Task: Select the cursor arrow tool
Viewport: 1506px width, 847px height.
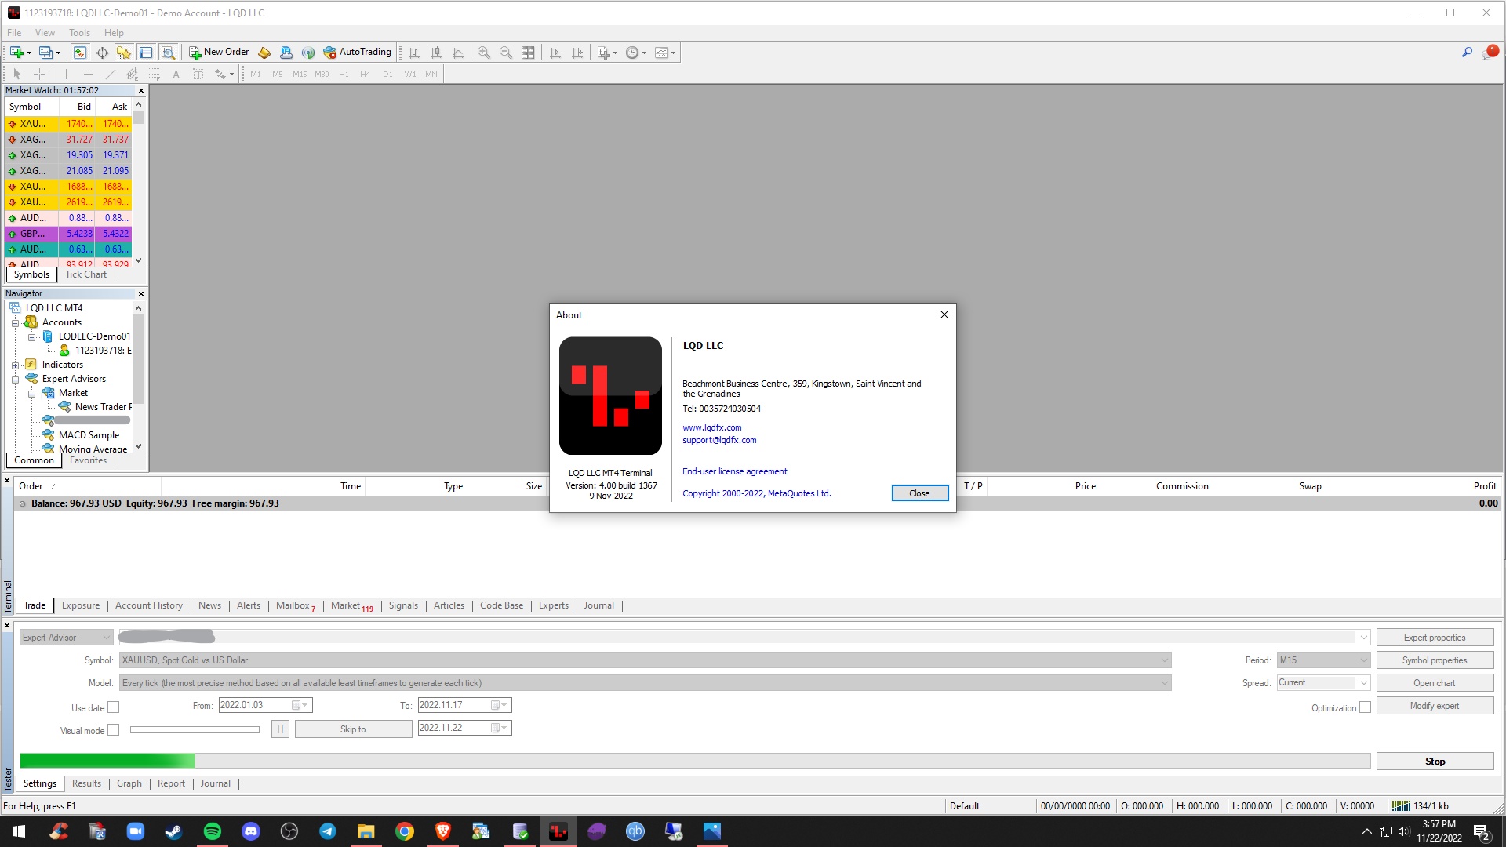Action: [x=16, y=74]
